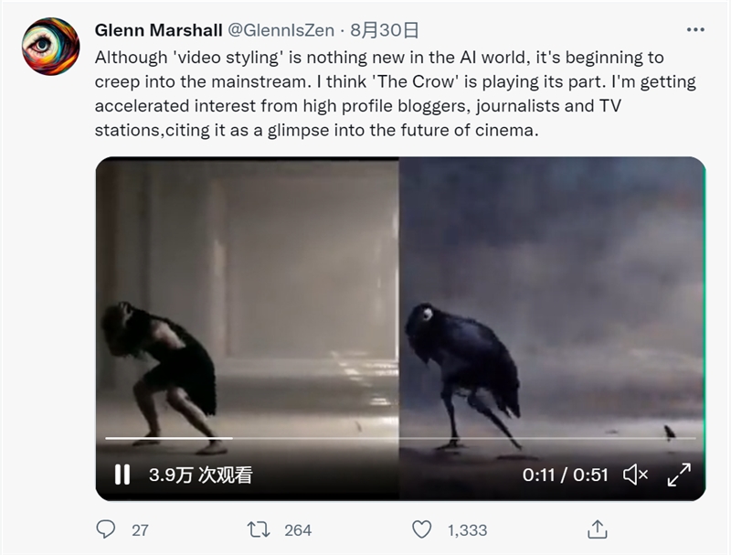Click the dancer side of the video
Screen dimensions: 731x555
[247, 302]
